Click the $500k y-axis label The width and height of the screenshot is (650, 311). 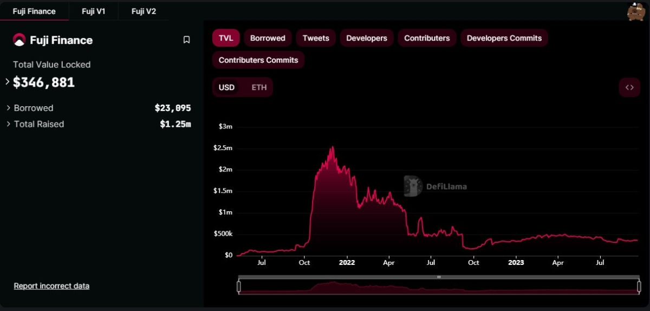(x=223, y=234)
